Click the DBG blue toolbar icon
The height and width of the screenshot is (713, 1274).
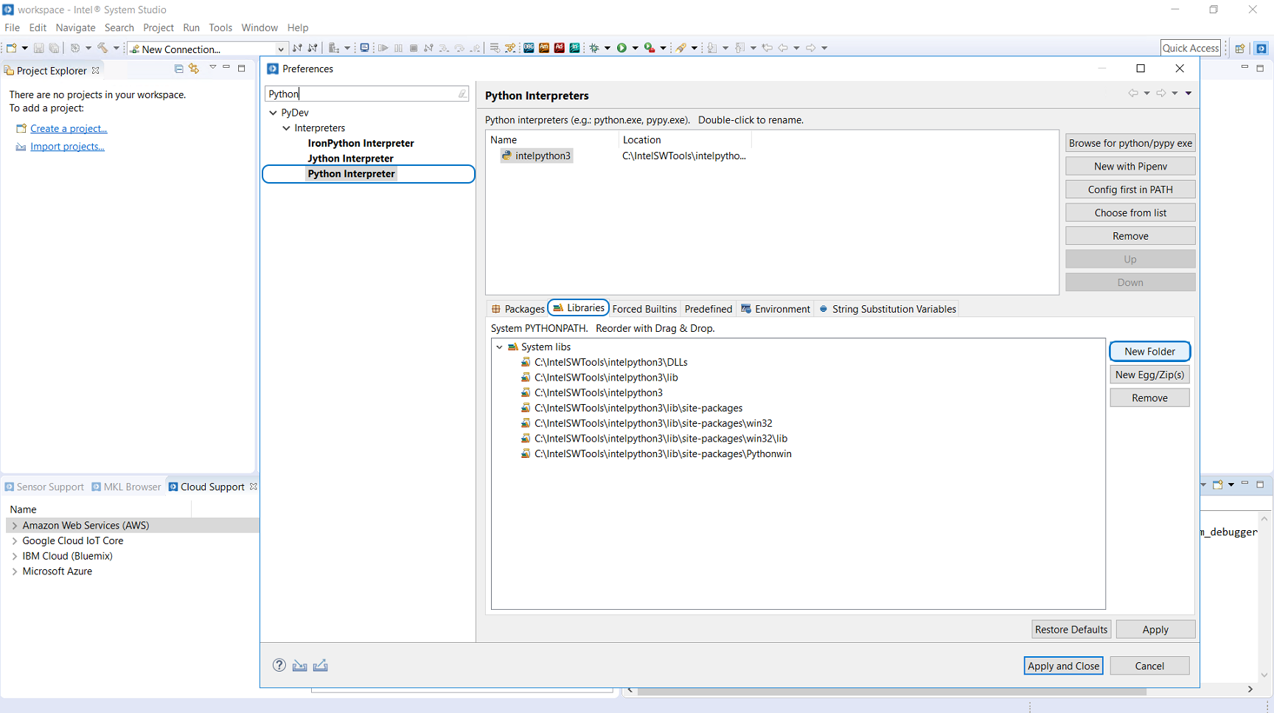click(529, 48)
